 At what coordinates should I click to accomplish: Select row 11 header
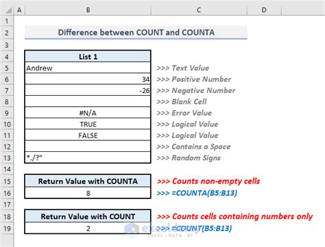[x=7, y=135]
